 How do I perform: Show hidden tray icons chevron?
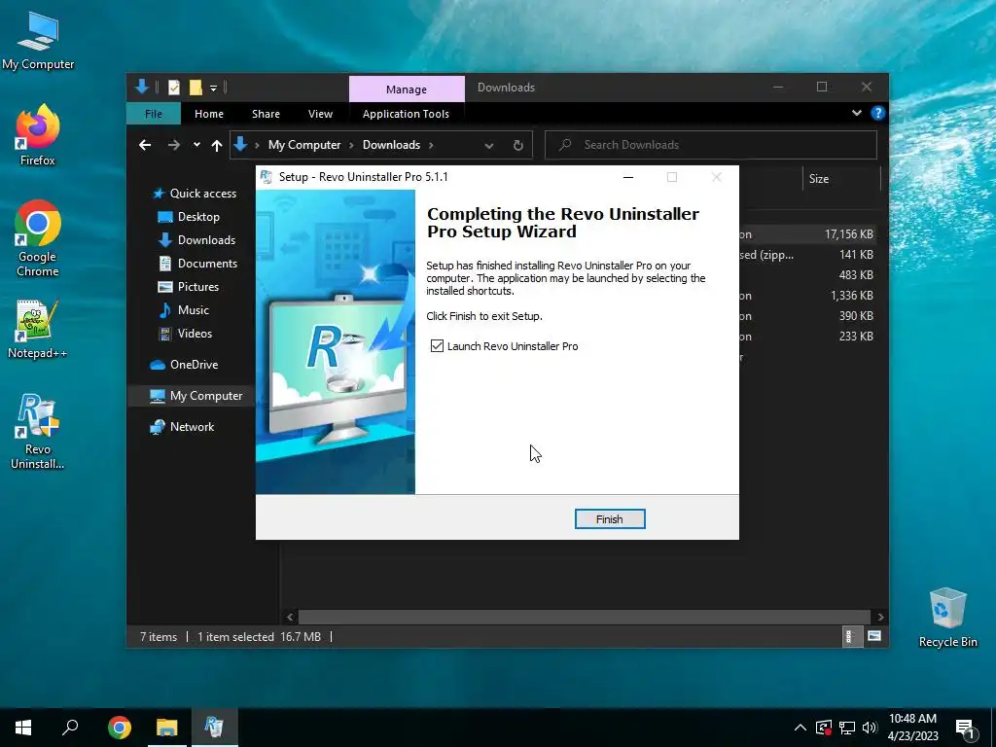(x=800, y=728)
